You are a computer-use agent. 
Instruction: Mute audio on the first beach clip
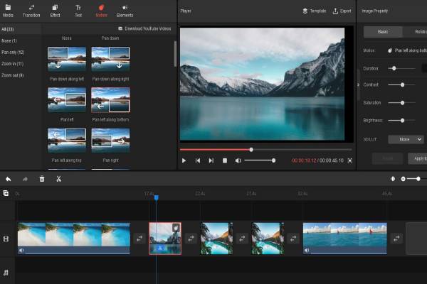tap(21, 250)
